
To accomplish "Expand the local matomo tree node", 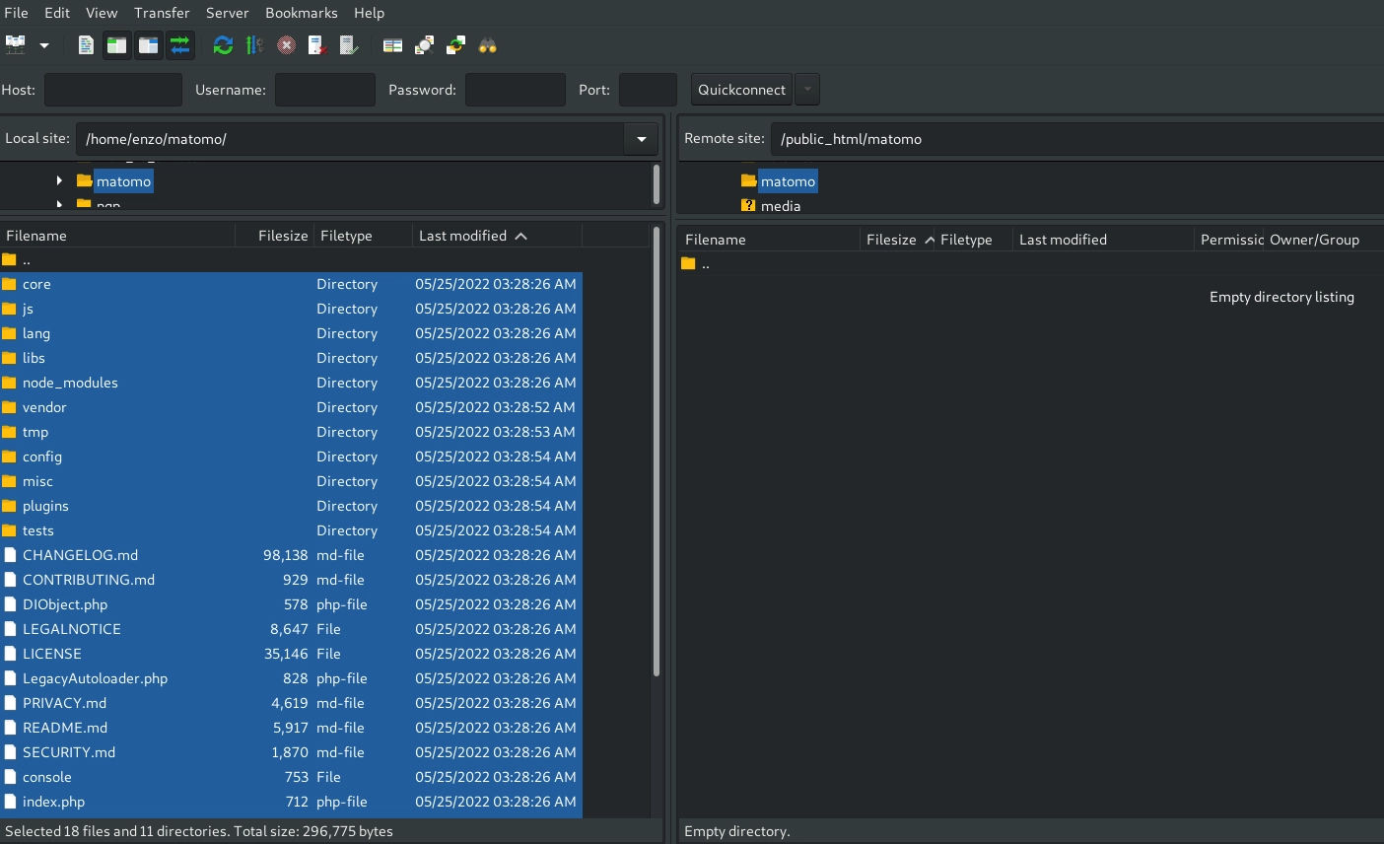I will (59, 180).
